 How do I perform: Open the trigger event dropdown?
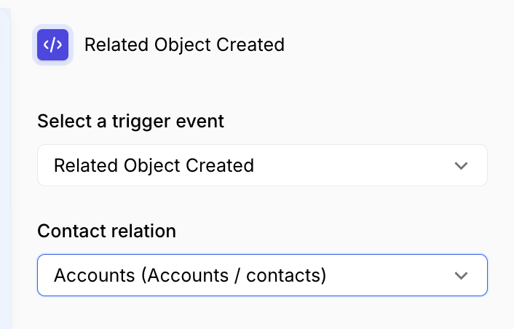[x=262, y=165]
